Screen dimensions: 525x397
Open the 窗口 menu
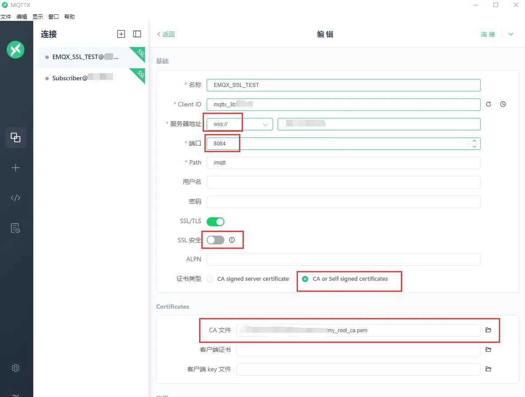point(54,17)
